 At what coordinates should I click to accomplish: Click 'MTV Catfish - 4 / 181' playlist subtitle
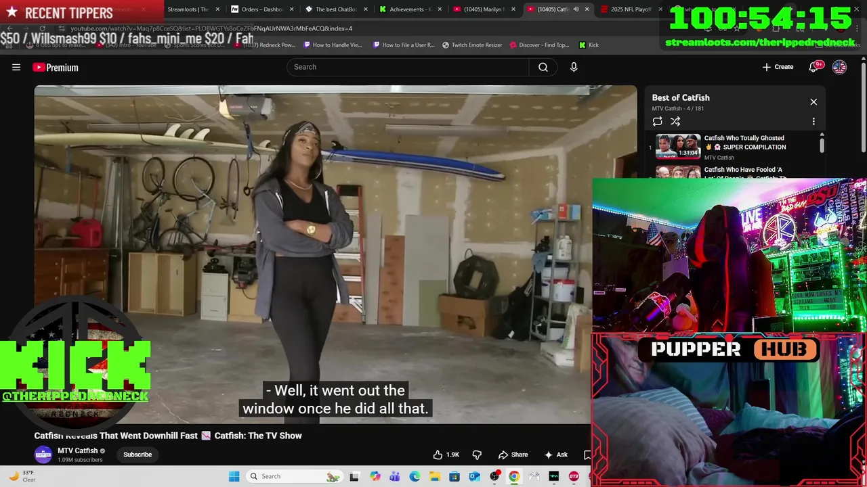[x=678, y=109]
